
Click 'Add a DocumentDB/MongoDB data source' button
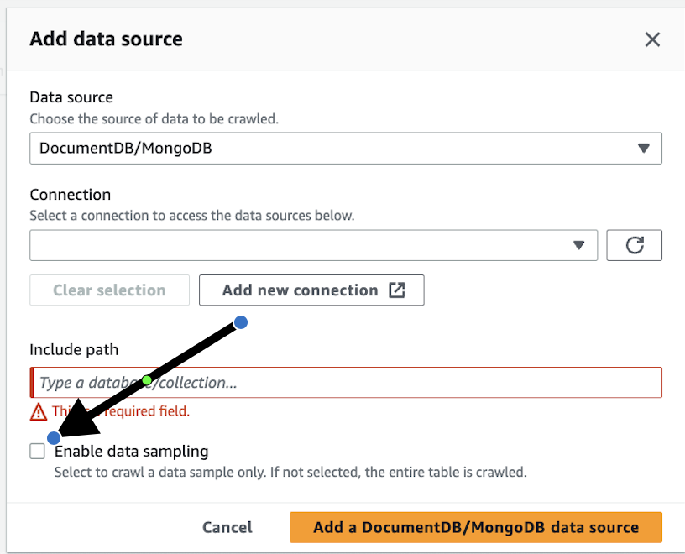point(476,528)
